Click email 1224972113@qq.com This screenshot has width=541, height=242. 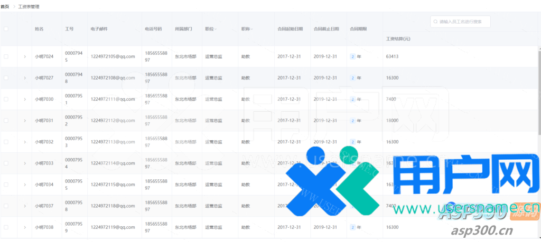pyautogui.click(x=113, y=142)
